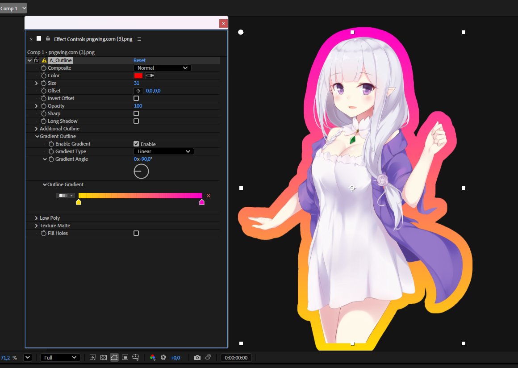Click the Region of Interest icon
The image size is (518, 368).
(x=125, y=357)
